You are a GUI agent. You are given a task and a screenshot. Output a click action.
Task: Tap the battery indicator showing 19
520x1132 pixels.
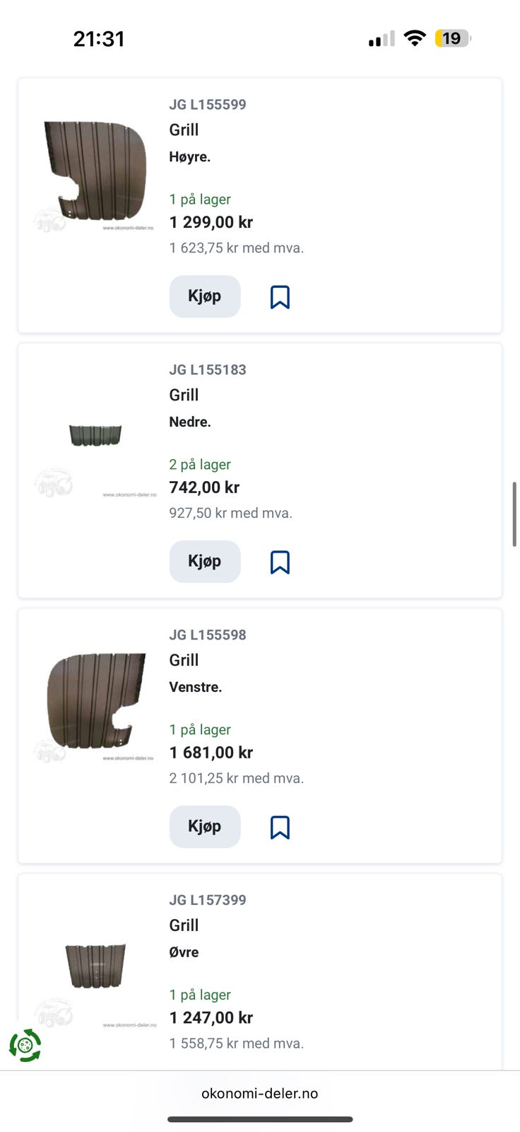453,38
